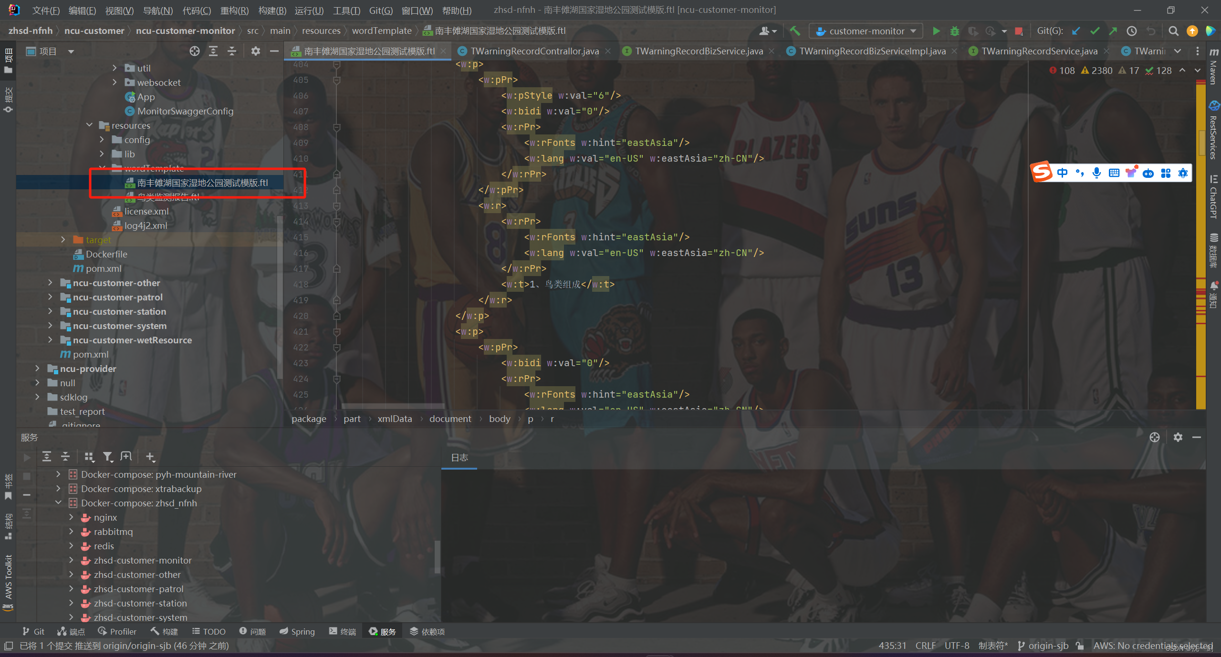Click the Search Everywhere magnifier icon
The width and height of the screenshot is (1221, 657).
coord(1173,31)
